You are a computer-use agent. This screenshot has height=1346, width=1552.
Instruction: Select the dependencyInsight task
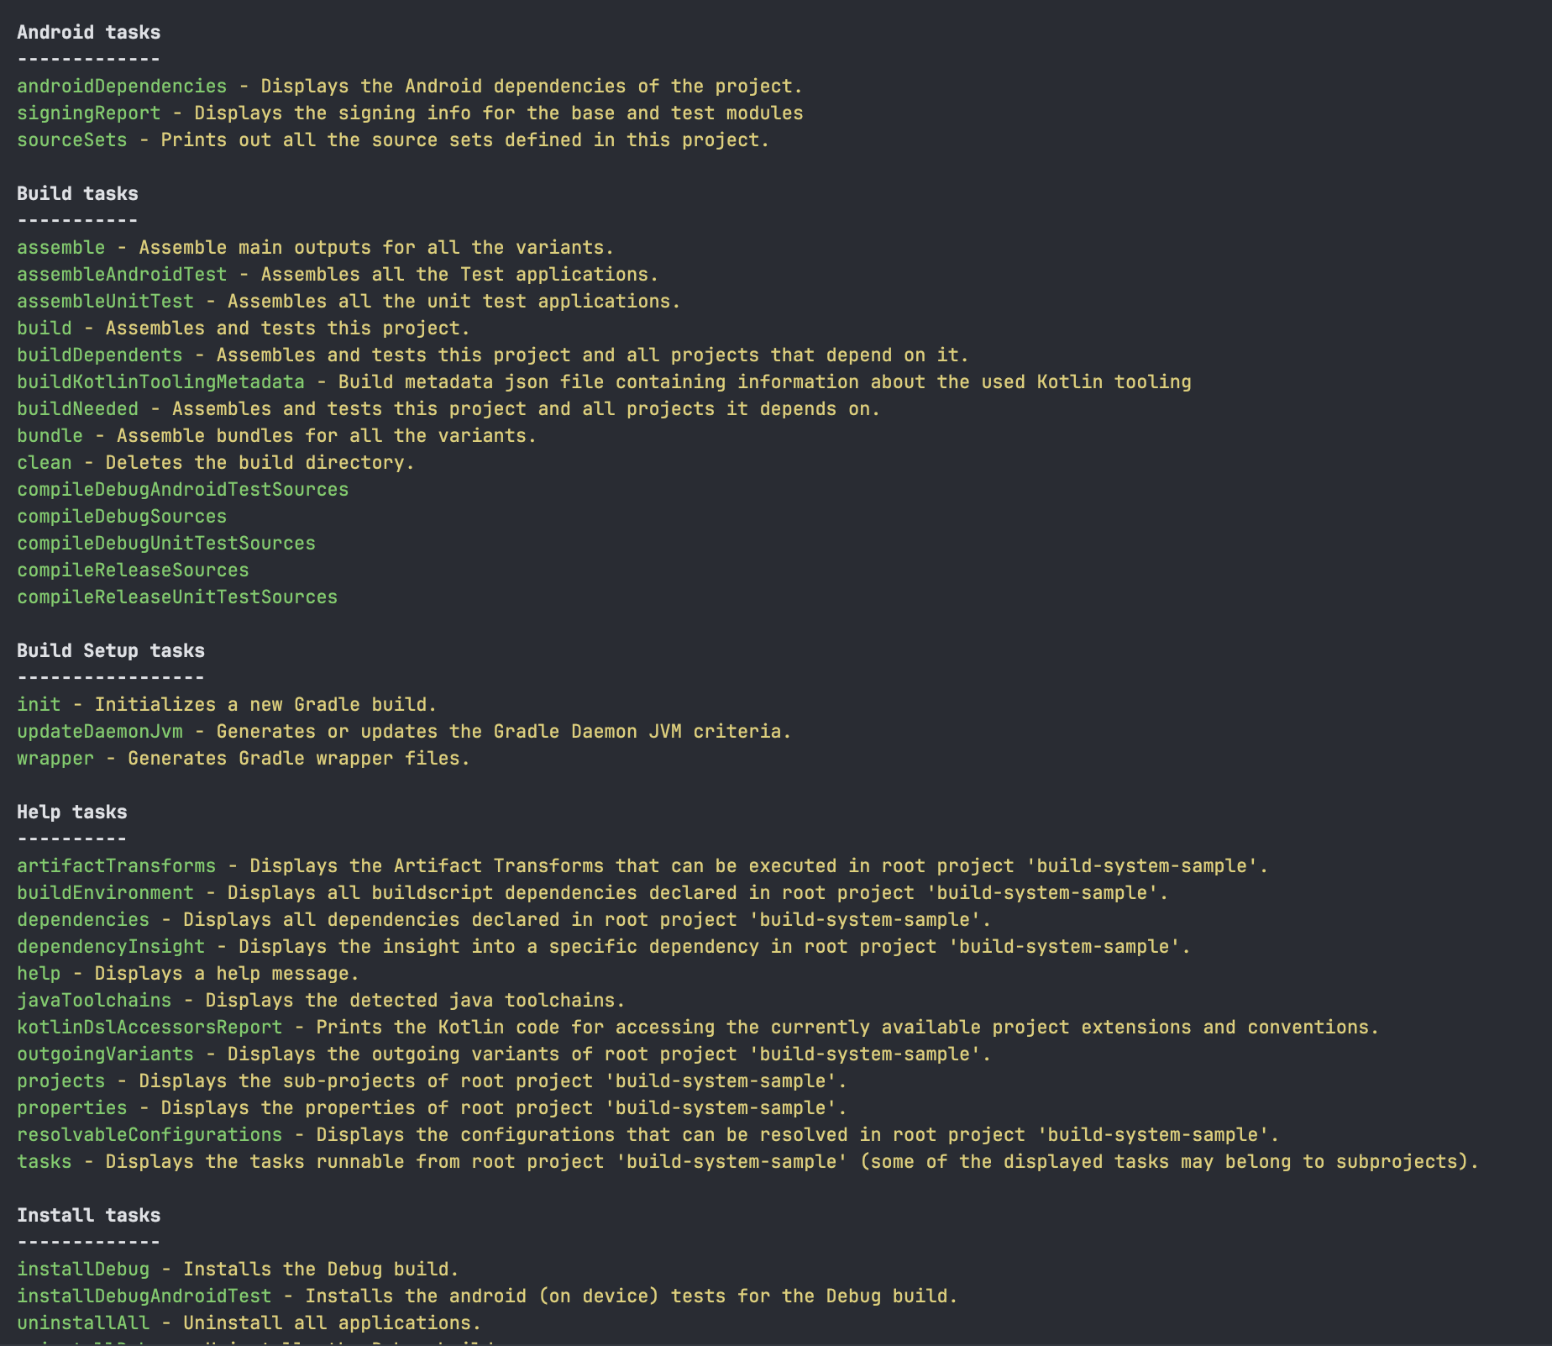tap(111, 947)
